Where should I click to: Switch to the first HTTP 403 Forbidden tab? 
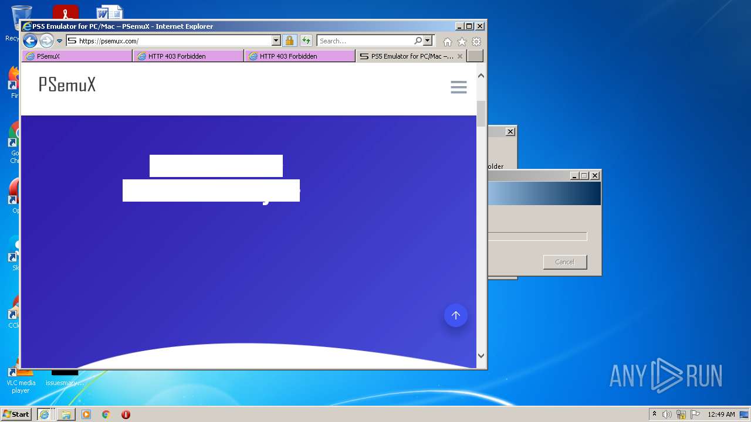188,56
